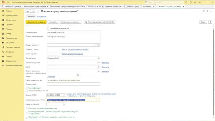The height and width of the screenshot is (121, 215).
Task: Open the Документы form tab
Action: (41, 16)
